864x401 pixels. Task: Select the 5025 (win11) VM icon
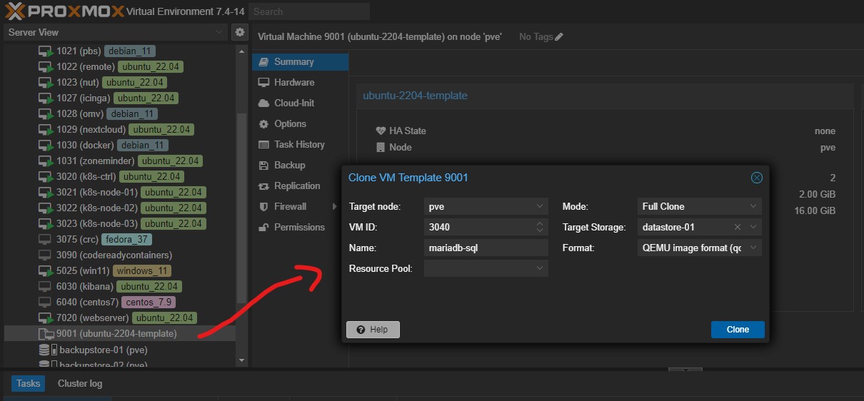[x=46, y=271]
